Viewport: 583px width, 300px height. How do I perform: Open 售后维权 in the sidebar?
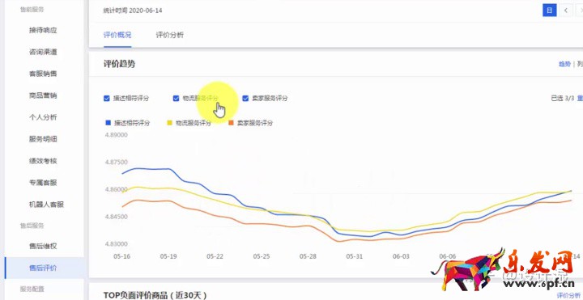(43, 246)
